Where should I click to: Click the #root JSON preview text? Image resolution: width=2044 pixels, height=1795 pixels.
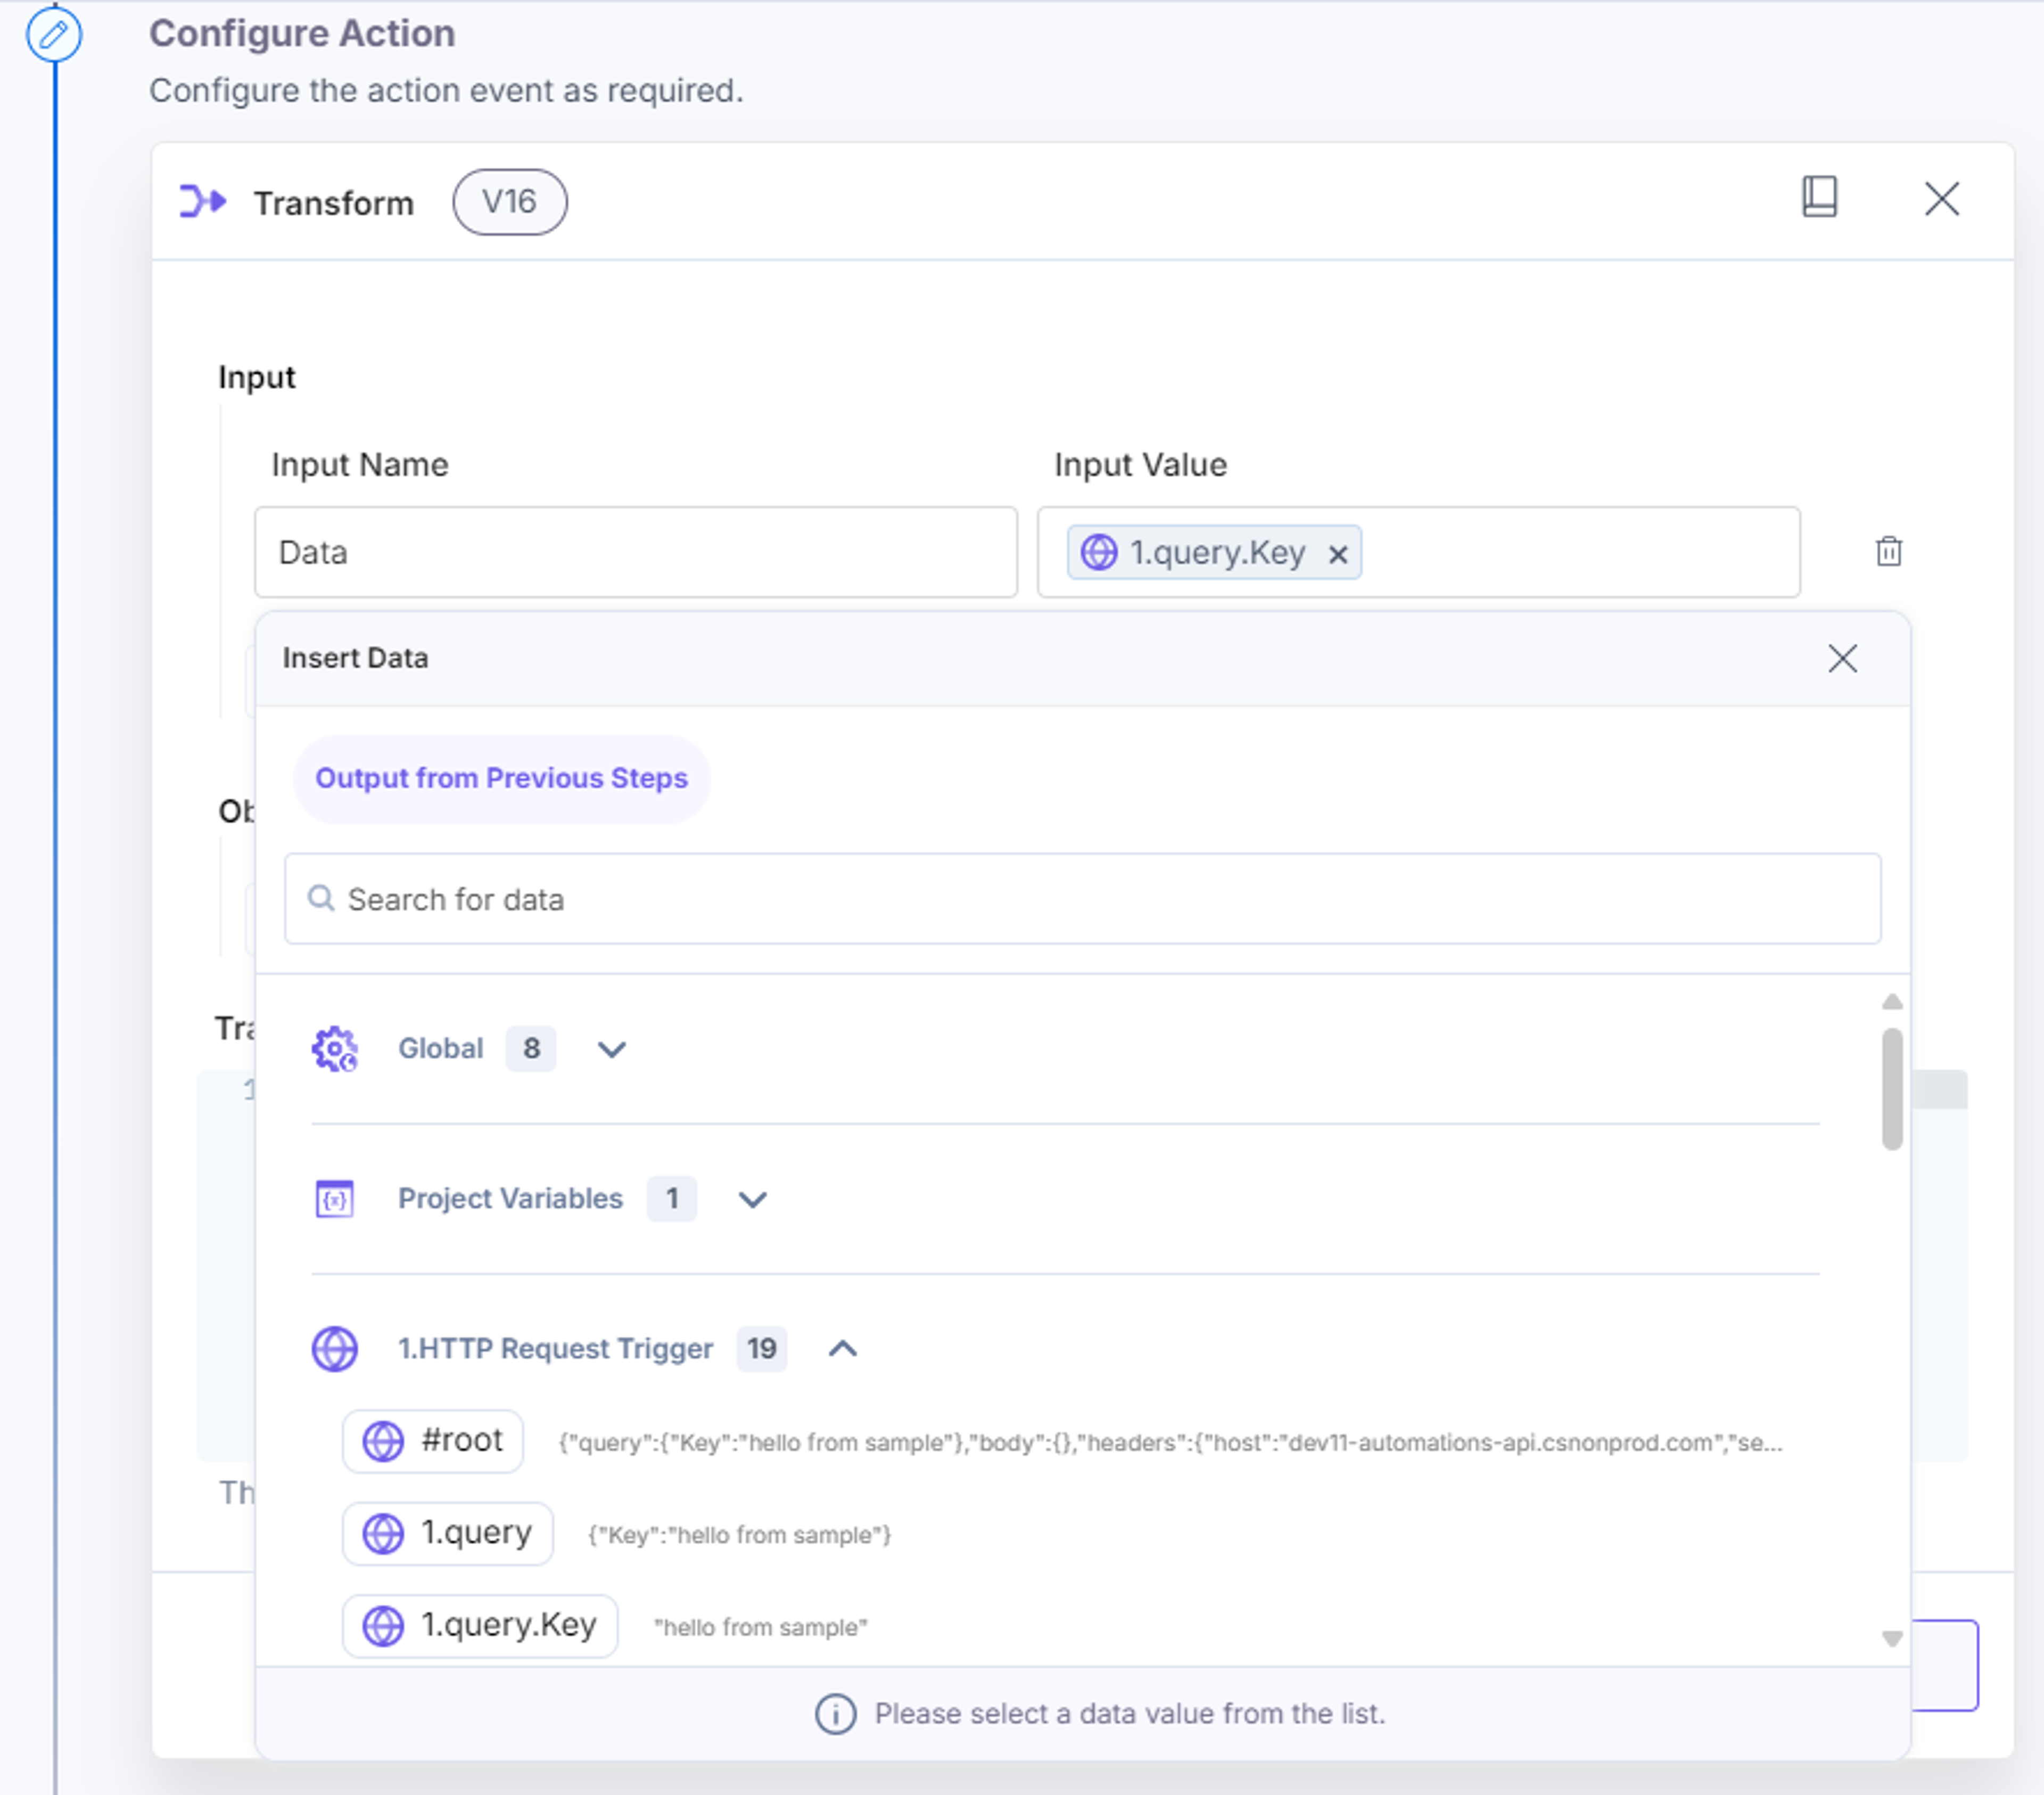[x=1170, y=1443]
